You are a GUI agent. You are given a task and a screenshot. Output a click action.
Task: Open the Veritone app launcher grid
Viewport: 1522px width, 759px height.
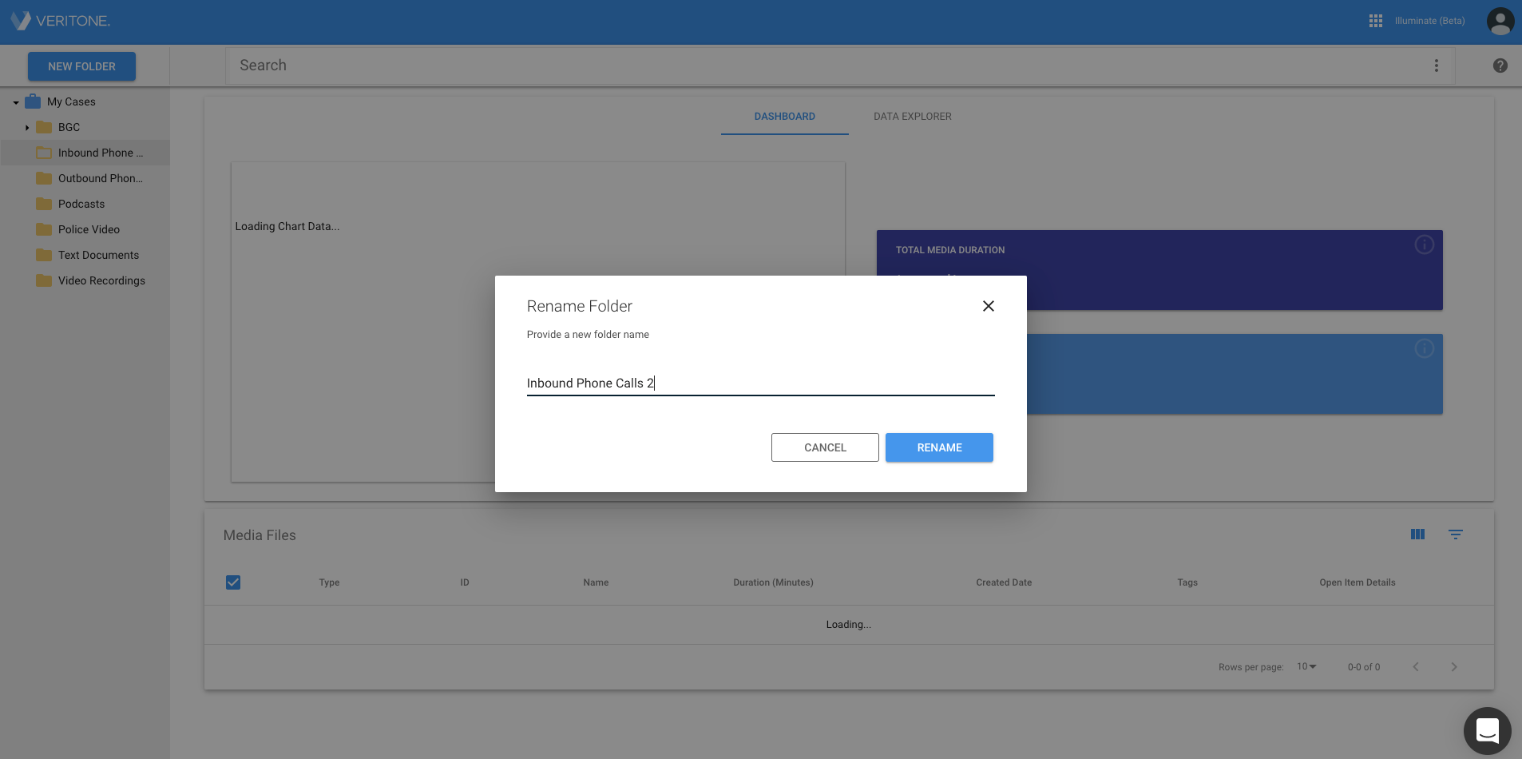pos(1375,21)
